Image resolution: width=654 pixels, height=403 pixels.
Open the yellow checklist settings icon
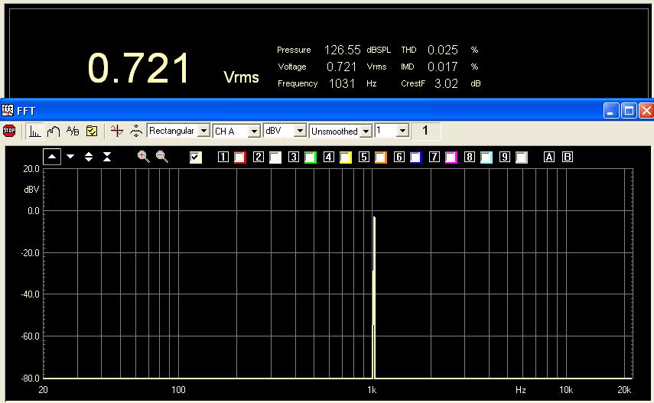coord(91,131)
